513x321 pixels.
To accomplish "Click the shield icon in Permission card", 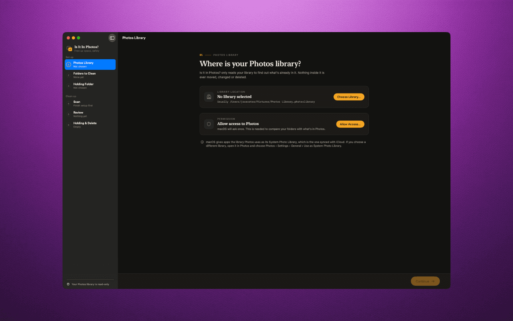I will point(209,124).
